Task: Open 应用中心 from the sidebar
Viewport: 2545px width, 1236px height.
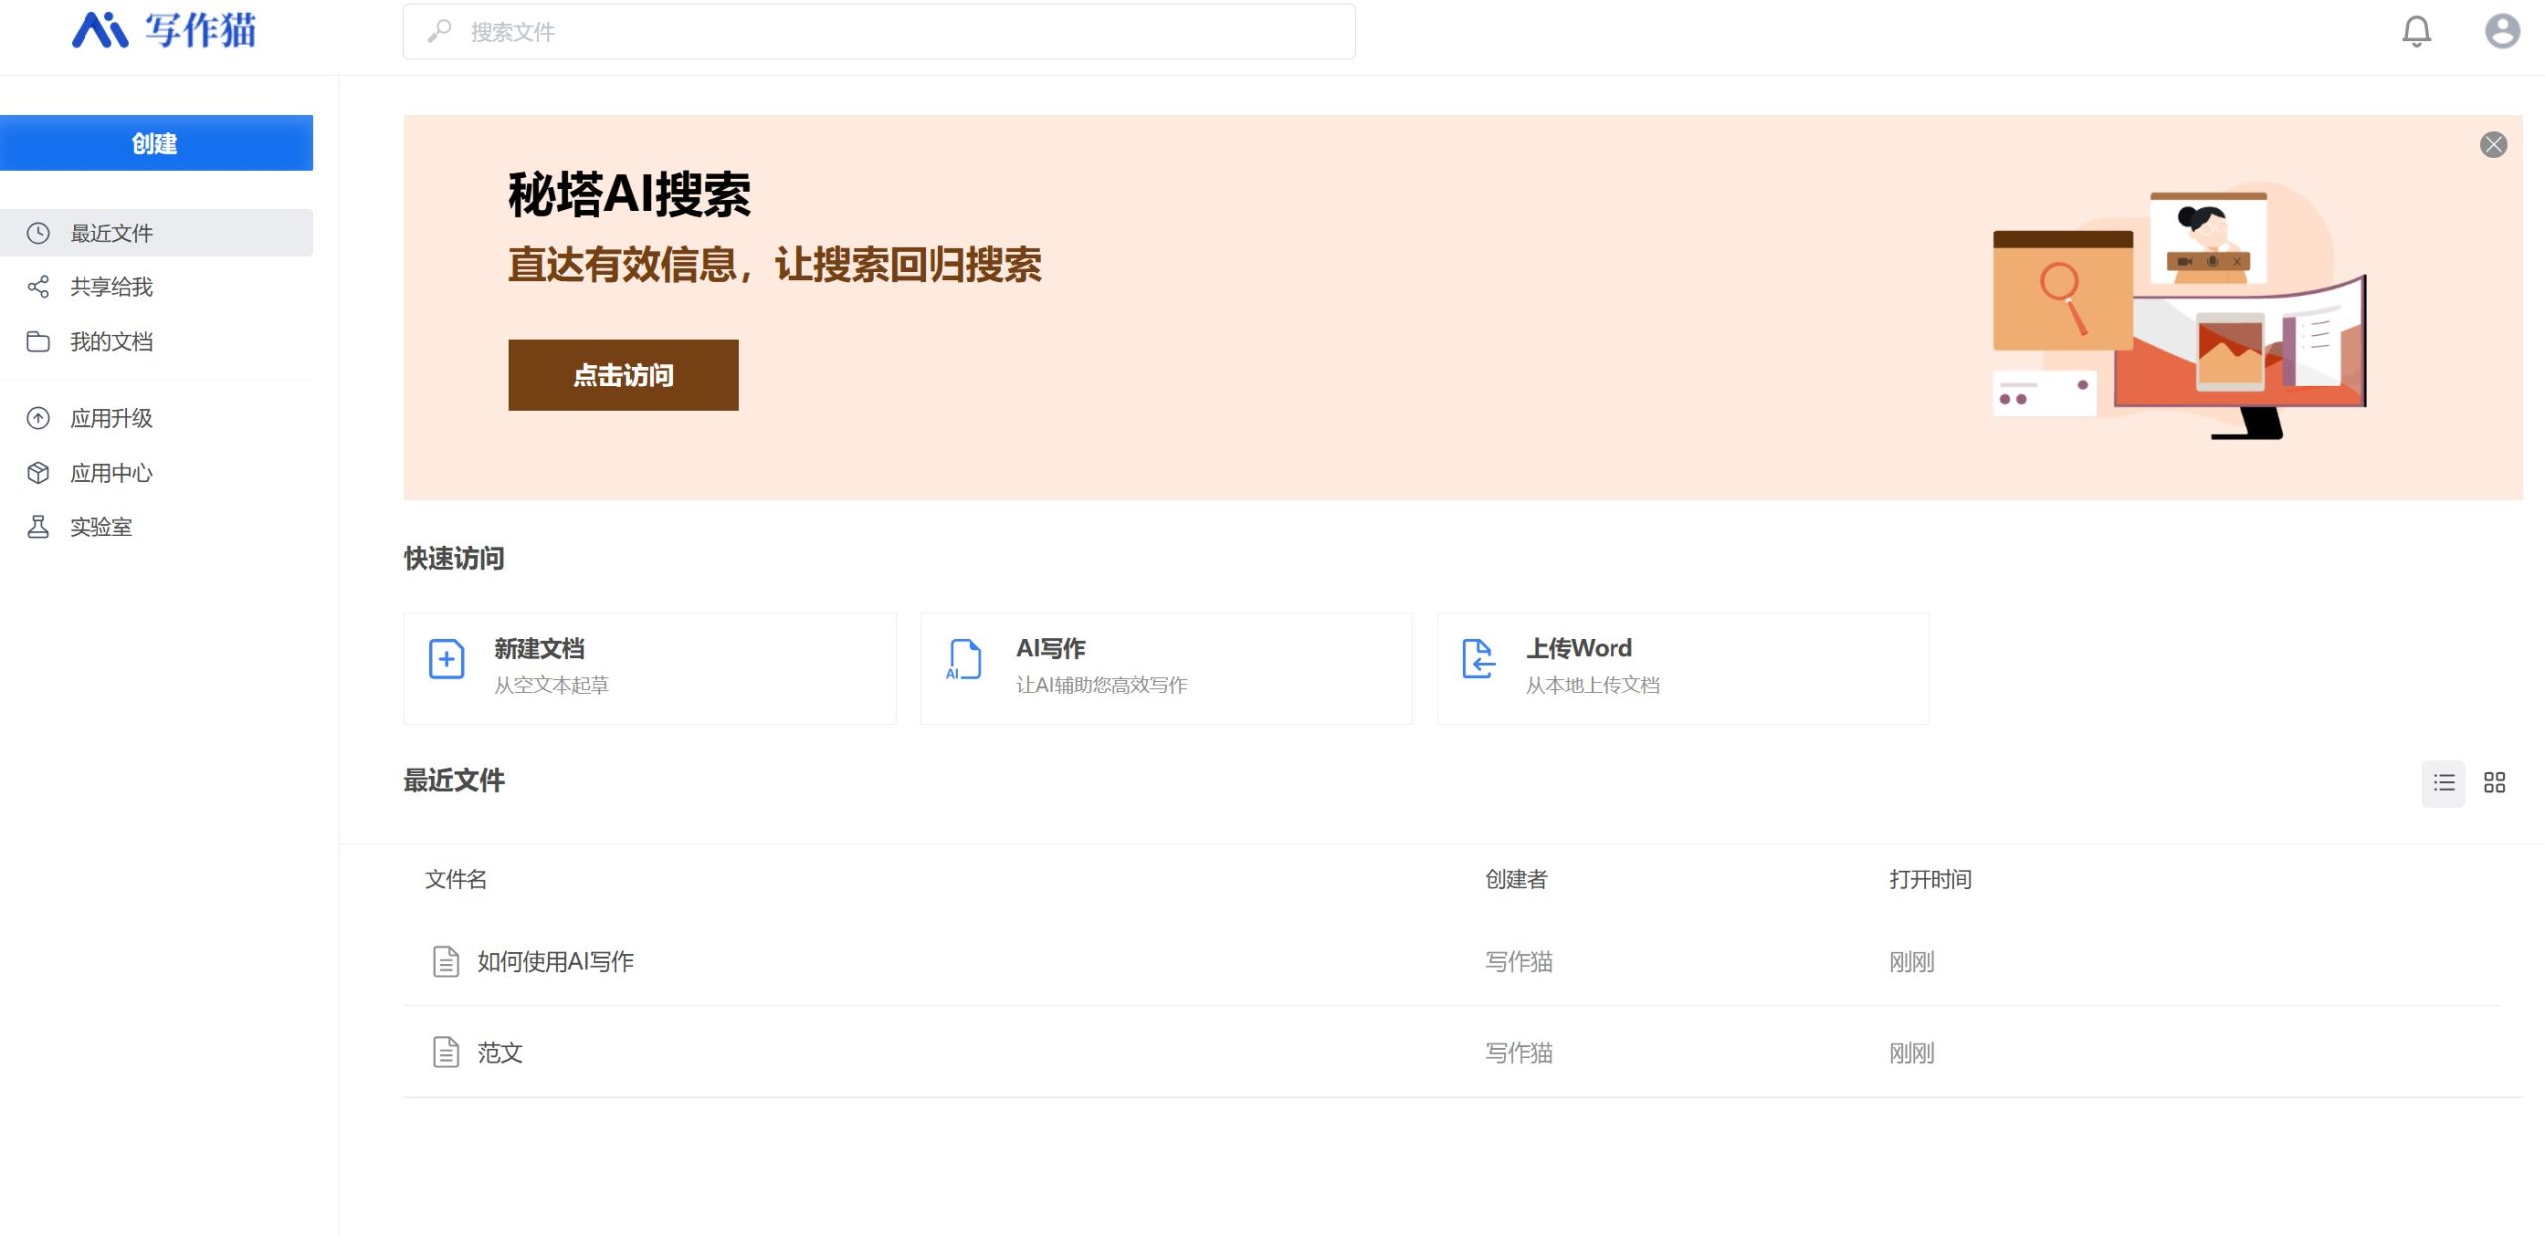Action: [110, 473]
